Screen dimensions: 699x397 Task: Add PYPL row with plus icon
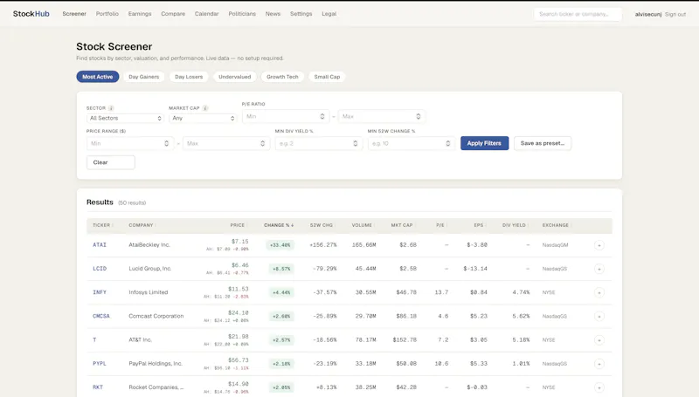click(x=599, y=364)
